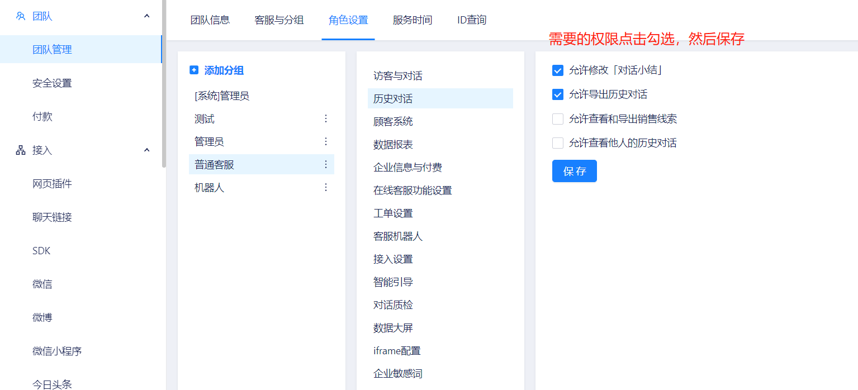Collapse the 接入 sidebar section chevron
This screenshot has height=390, width=858.
pyautogui.click(x=147, y=150)
